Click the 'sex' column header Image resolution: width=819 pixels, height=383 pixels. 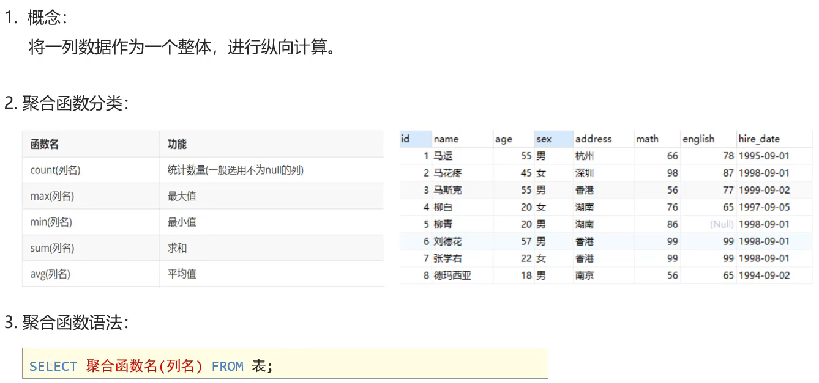(553, 139)
